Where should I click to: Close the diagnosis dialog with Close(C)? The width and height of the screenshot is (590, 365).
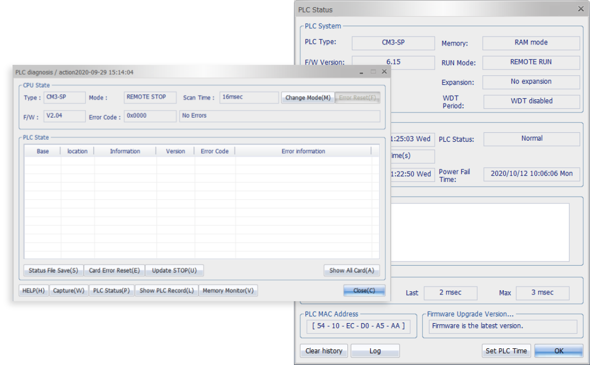(x=364, y=290)
